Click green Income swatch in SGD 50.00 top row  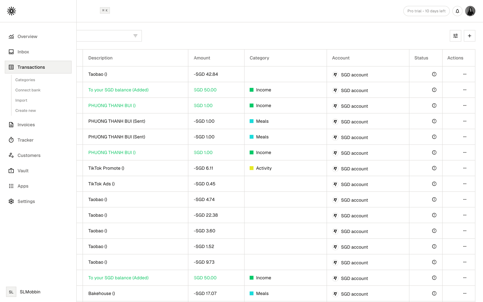(252, 90)
